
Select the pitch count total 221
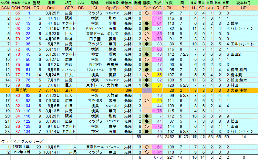click(170, 157)
